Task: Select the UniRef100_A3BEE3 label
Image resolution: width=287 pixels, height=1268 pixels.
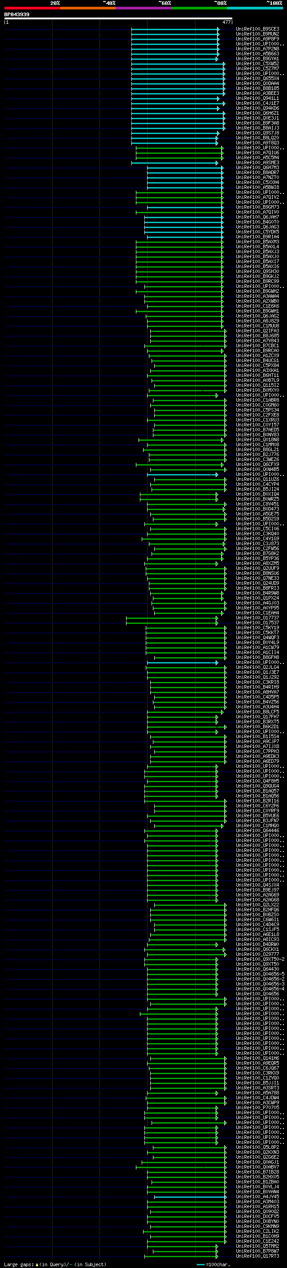Action: point(257,93)
